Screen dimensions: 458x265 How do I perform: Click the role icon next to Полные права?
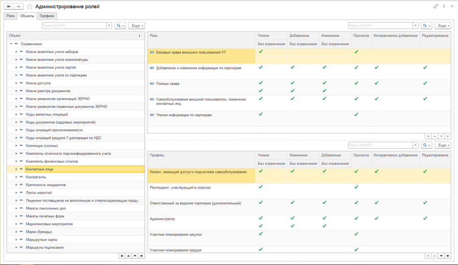tap(152, 83)
